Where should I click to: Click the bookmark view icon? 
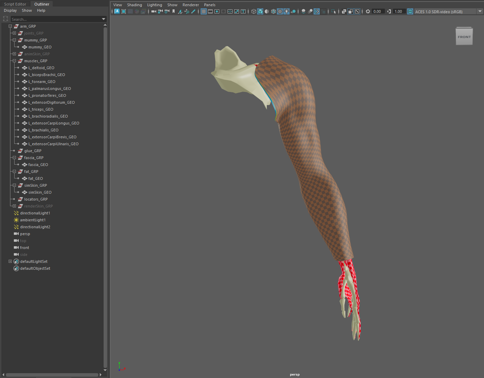(173, 11)
